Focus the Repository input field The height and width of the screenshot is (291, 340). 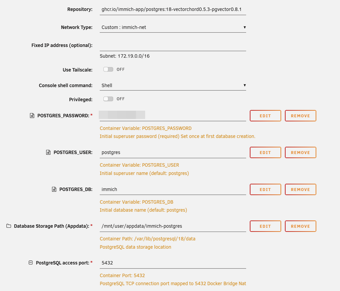click(173, 10)
